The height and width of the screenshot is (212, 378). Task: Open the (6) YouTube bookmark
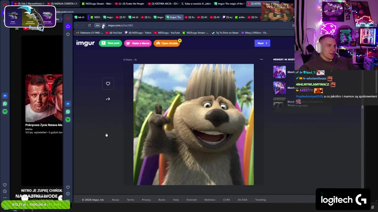click(x=114, y=33)
